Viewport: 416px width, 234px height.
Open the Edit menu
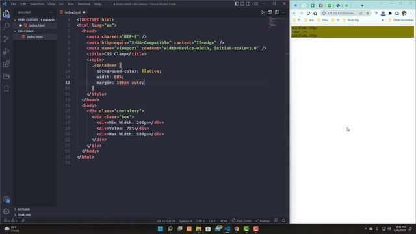(x=23, y=4)
